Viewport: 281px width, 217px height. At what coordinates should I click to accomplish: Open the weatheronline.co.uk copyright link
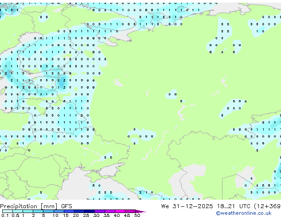point(244,213)
